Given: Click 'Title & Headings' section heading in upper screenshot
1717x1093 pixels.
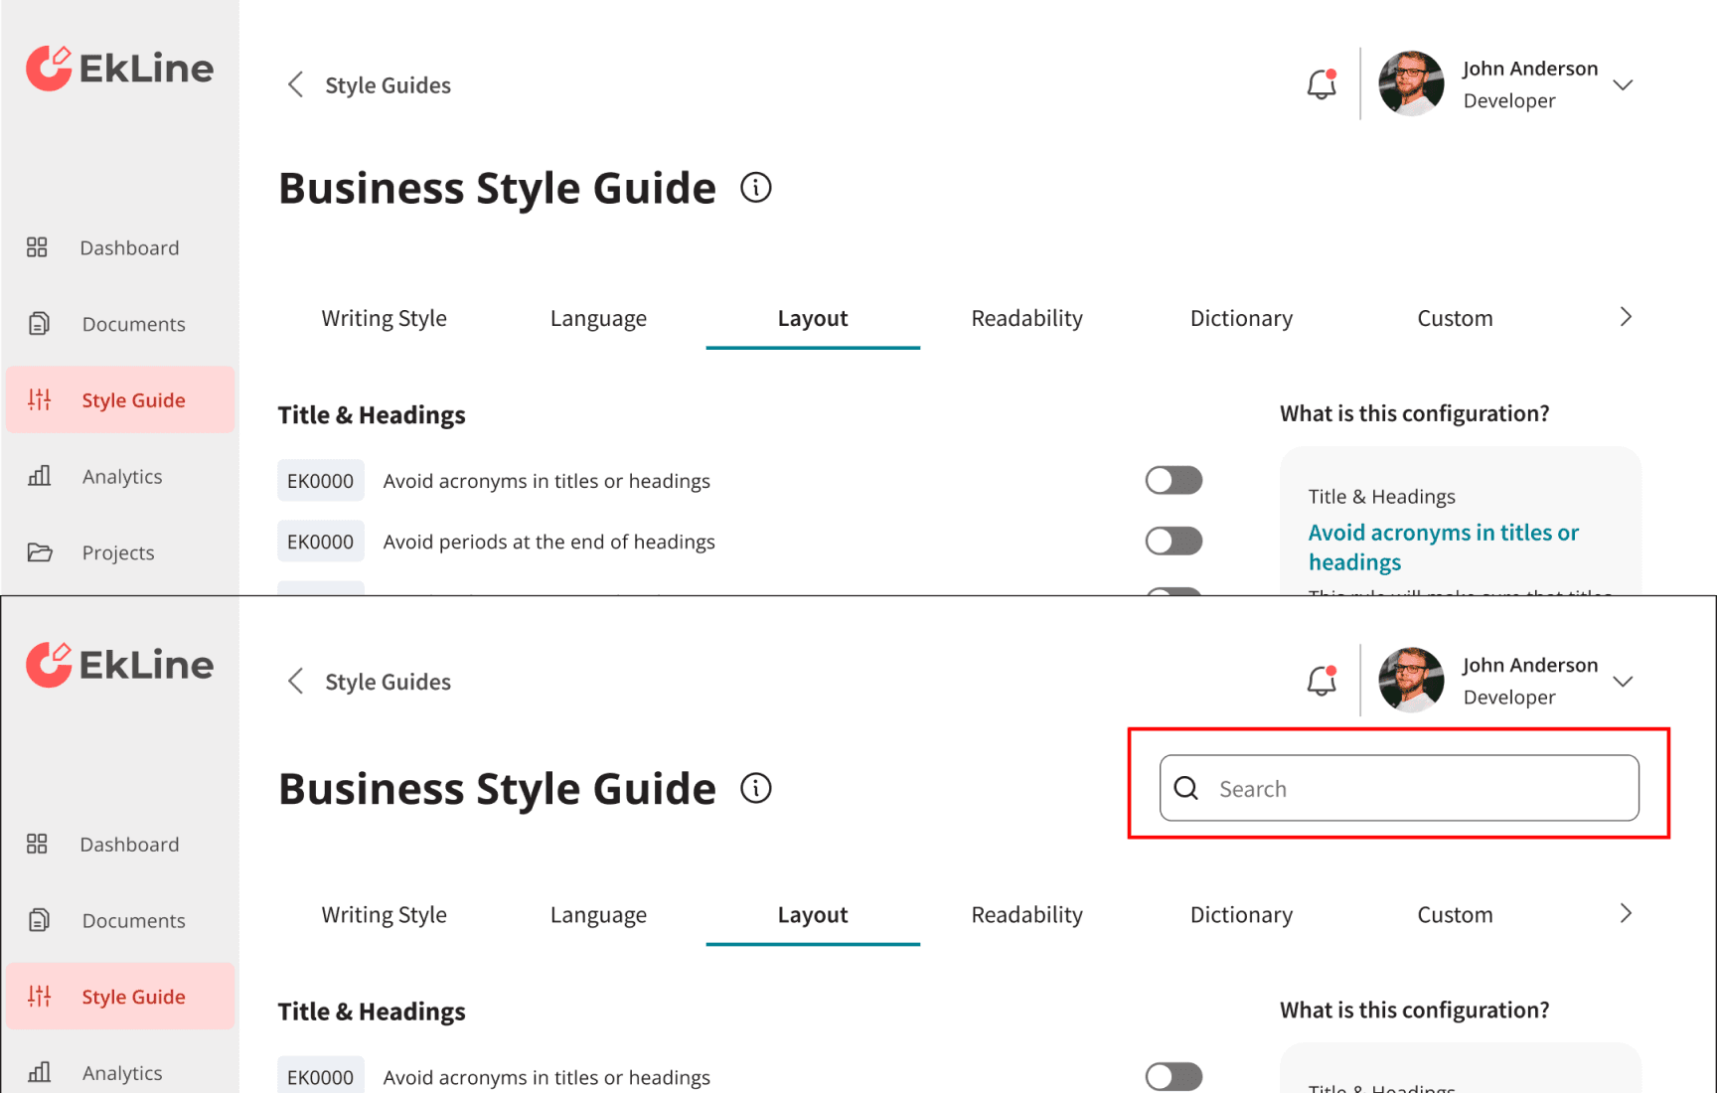Looking at the screenshot, I should click(x=372, y=414).
